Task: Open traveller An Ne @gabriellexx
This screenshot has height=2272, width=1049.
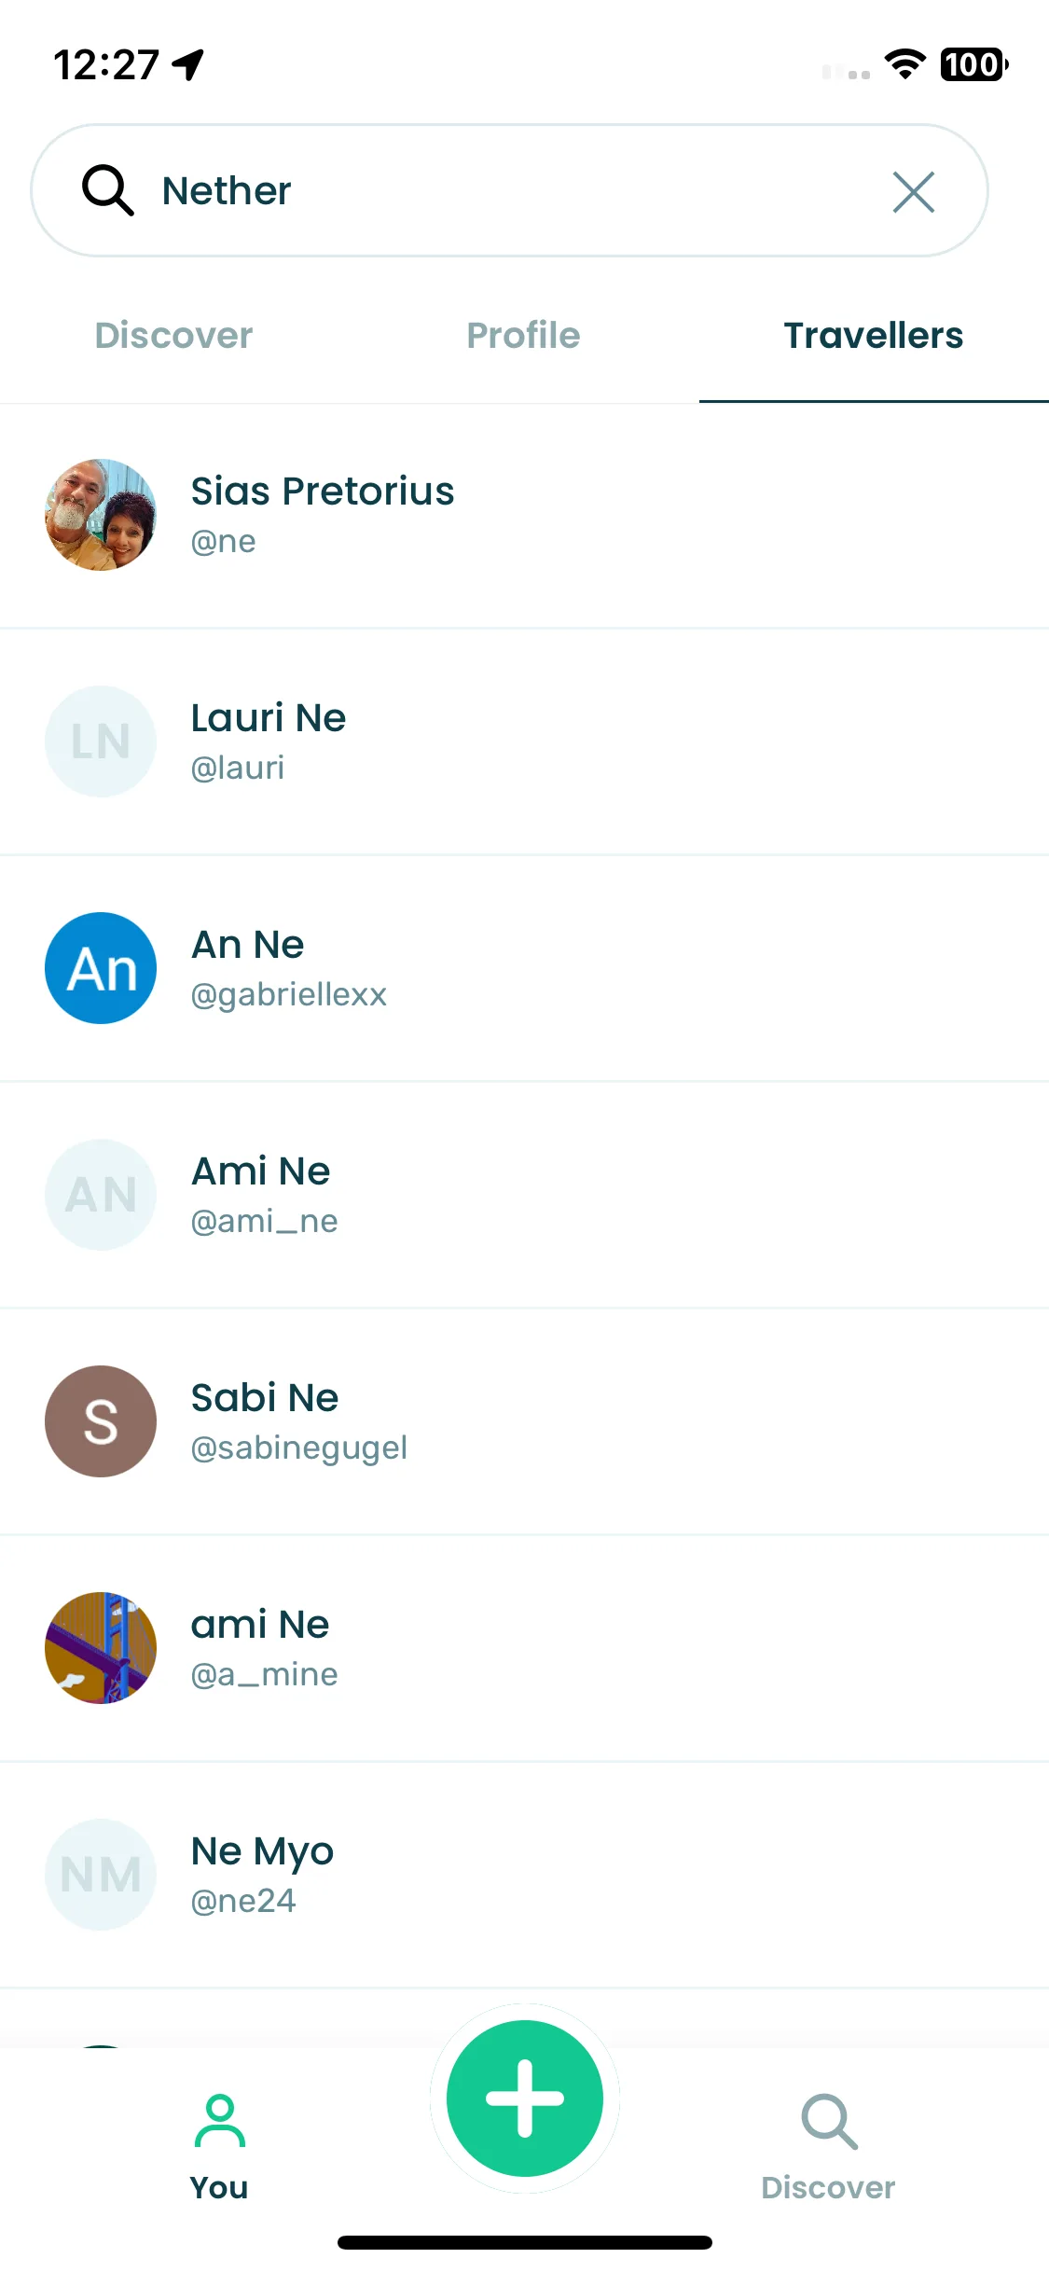Action: coord(524,968)
